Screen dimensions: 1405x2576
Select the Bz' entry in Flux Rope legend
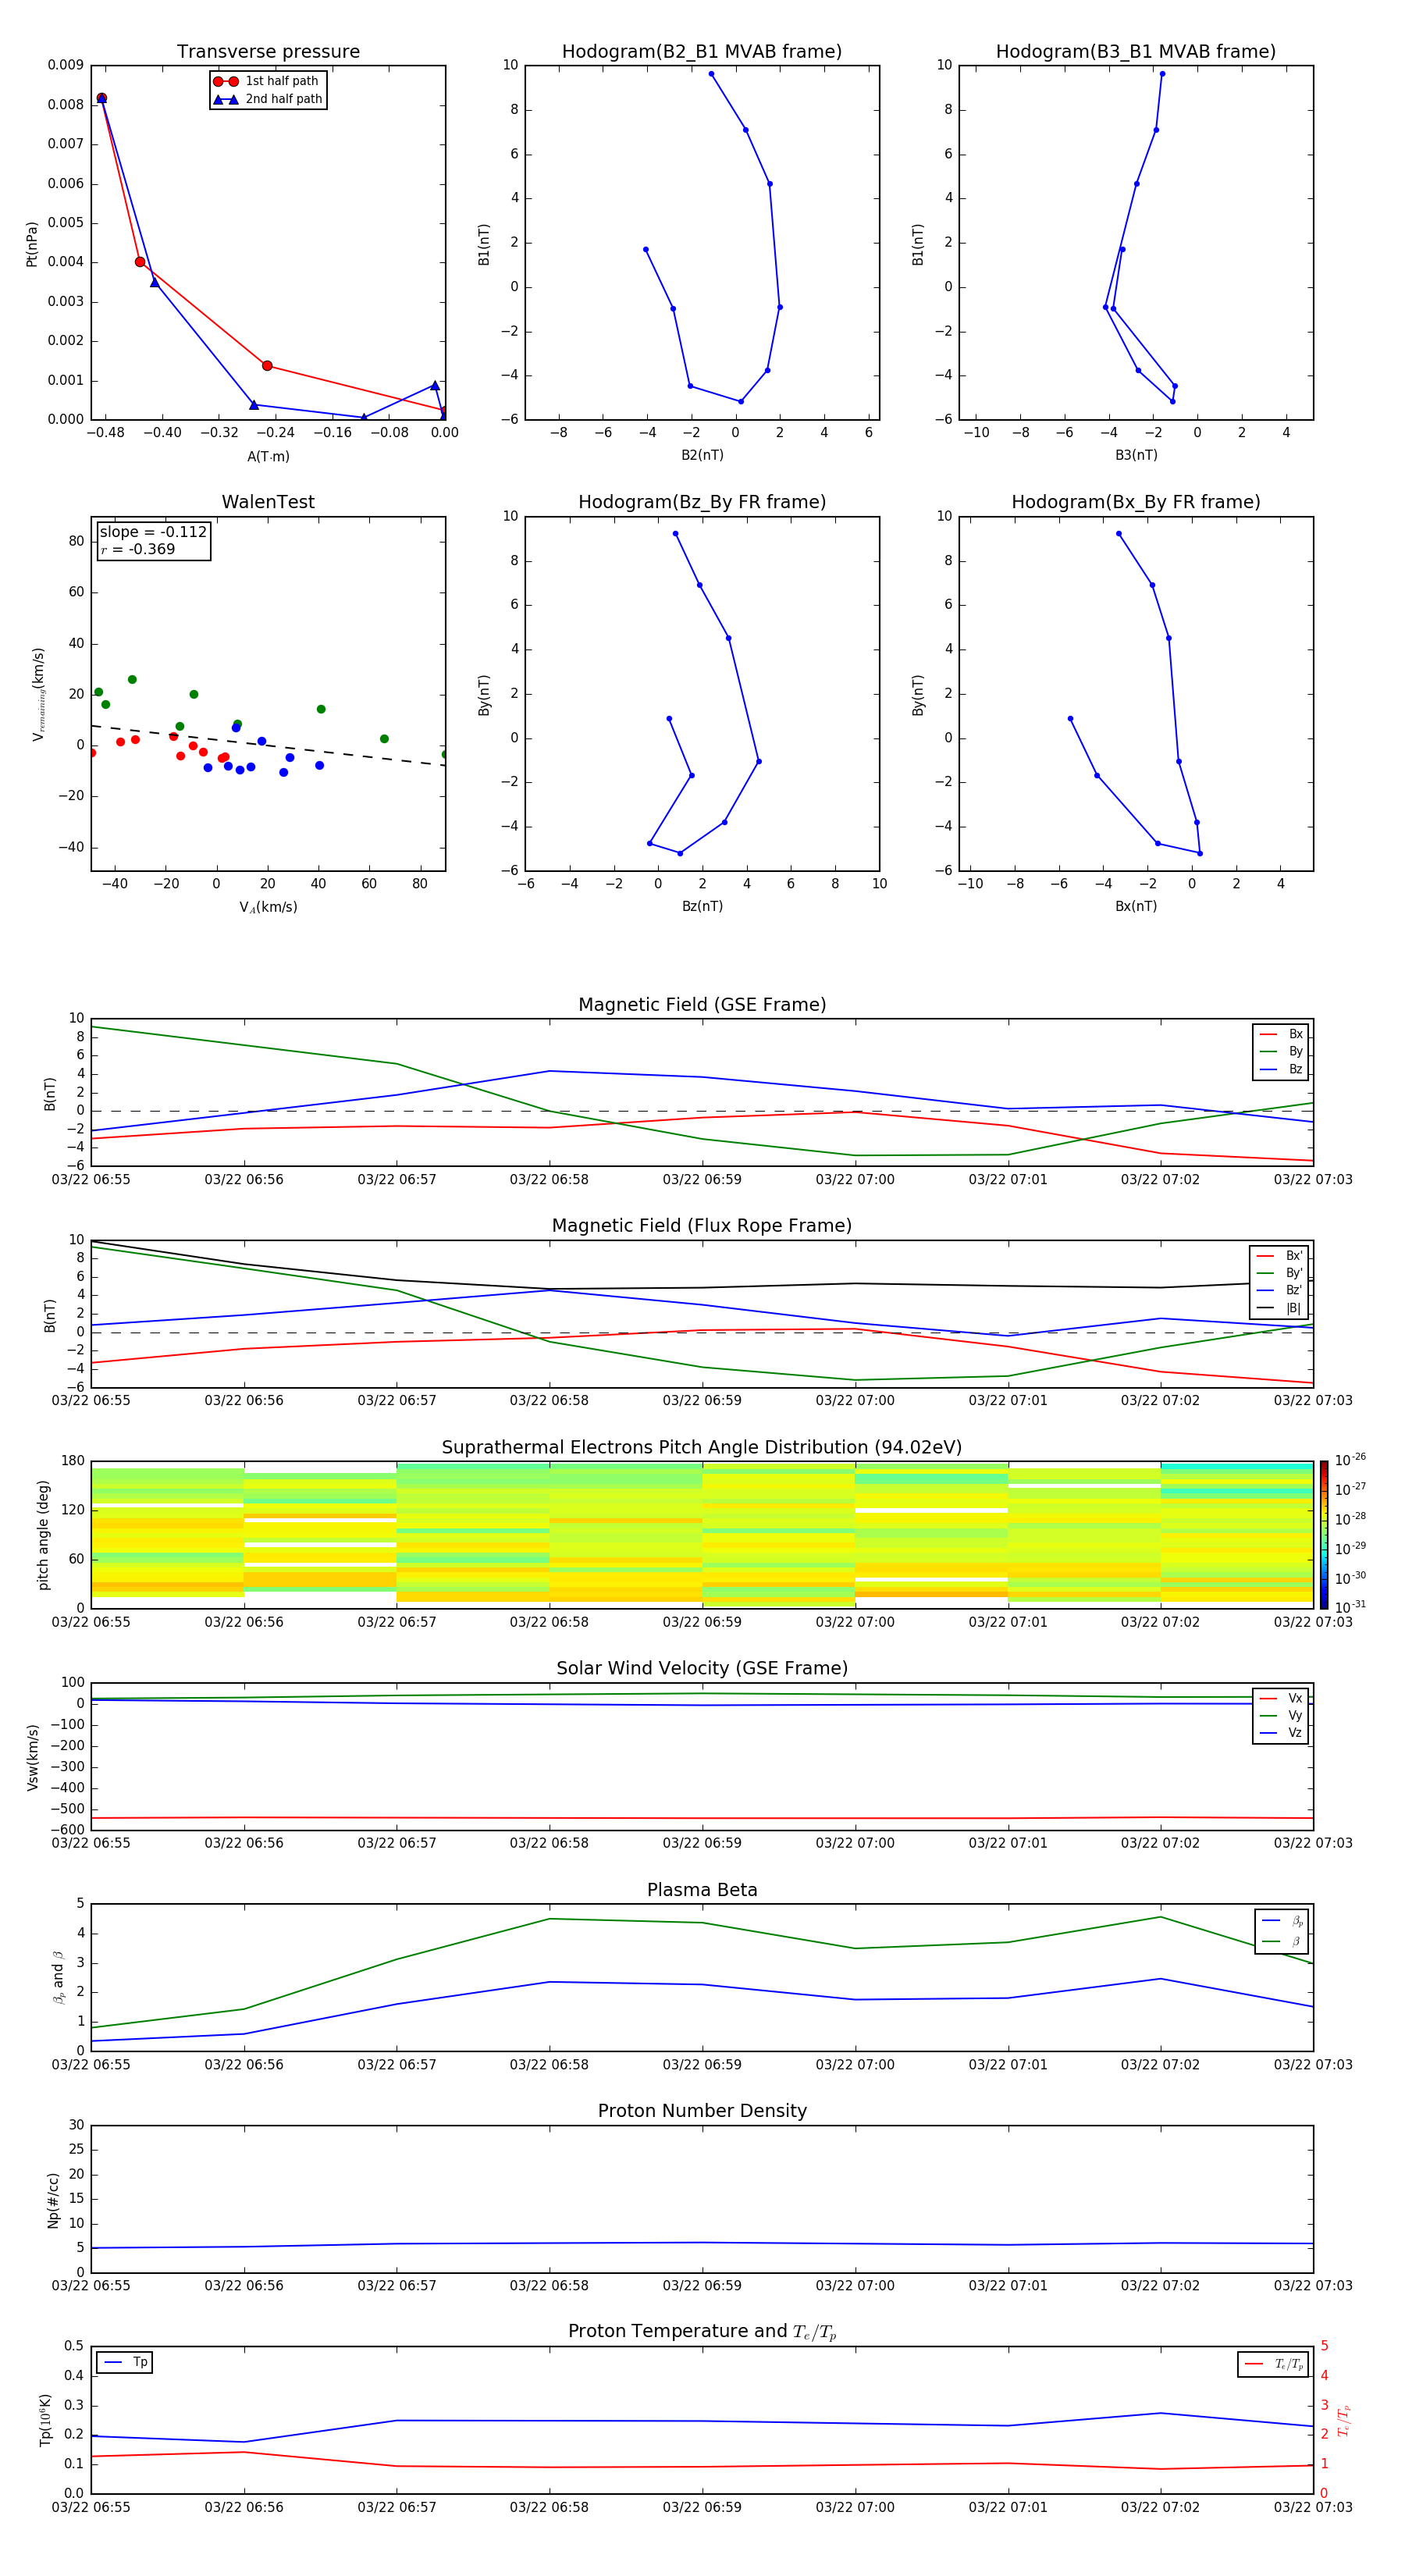coord(1280,1291)
